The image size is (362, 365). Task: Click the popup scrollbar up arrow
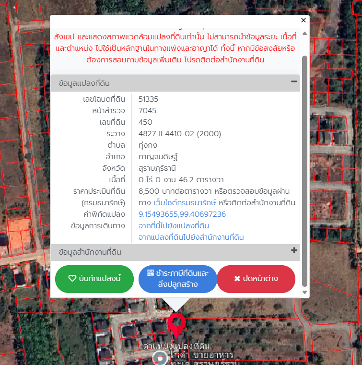[304, 31]
